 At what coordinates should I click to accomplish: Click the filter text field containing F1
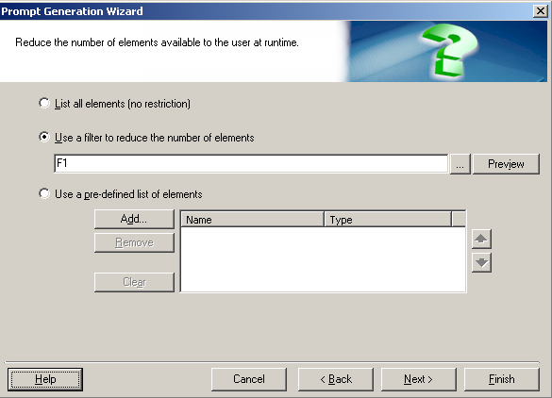(x=251, y=164)
